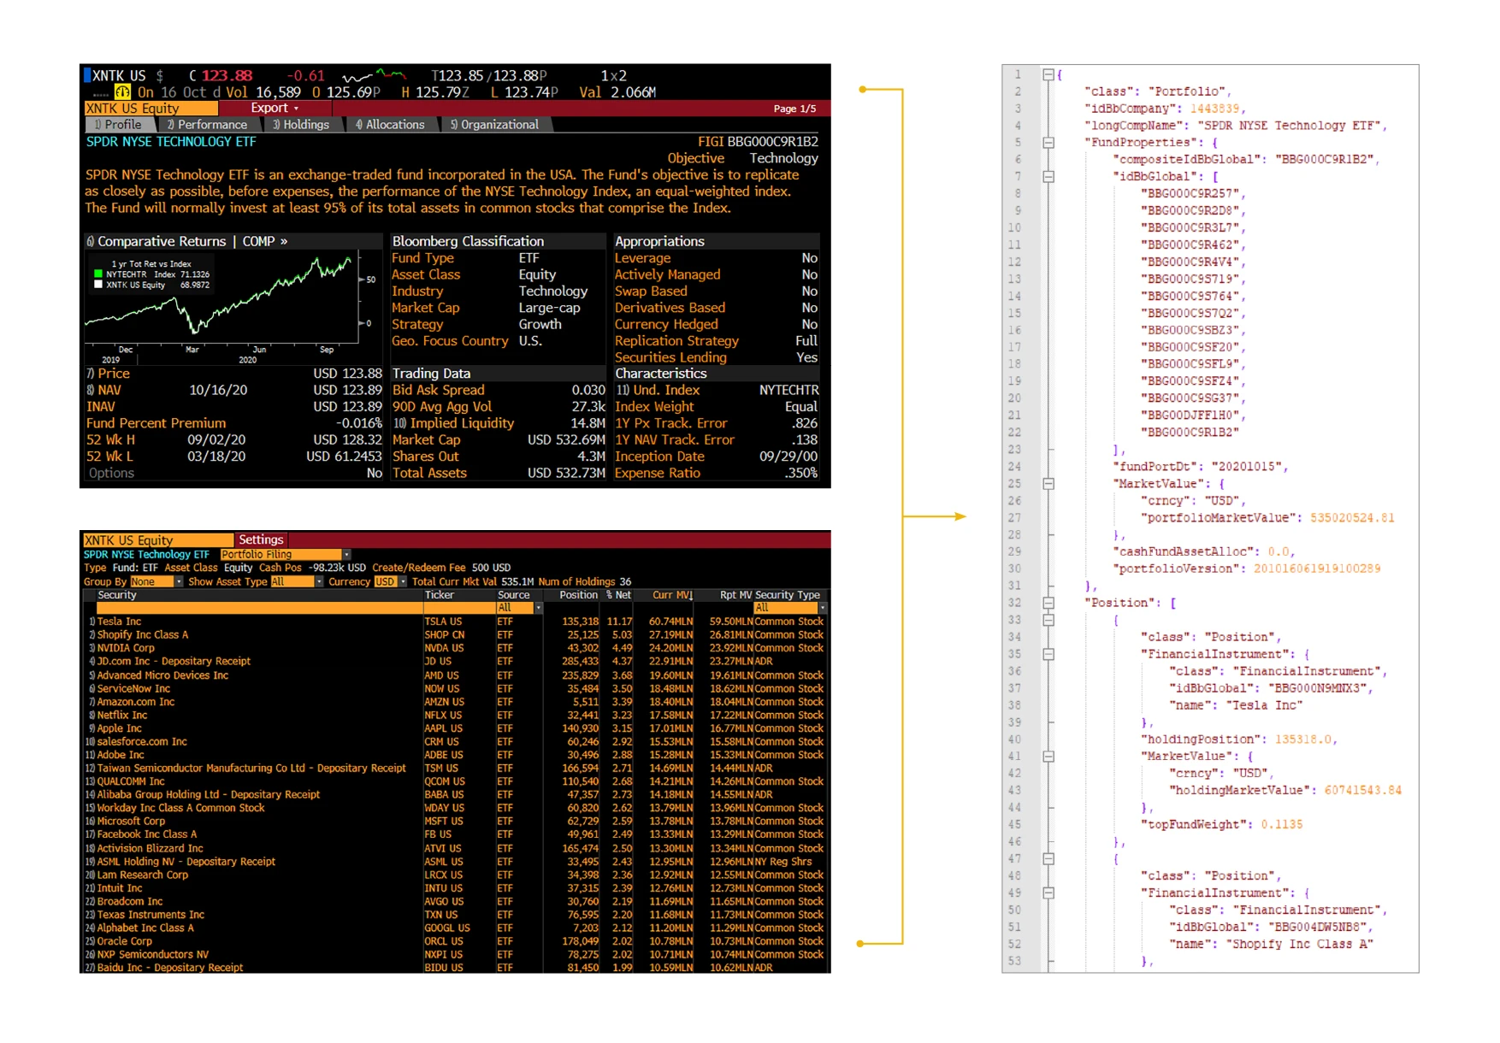The image size is (1500, 1043).
Task: Select the Shopify Inc Class A row
Action: [x=456, y=635]
